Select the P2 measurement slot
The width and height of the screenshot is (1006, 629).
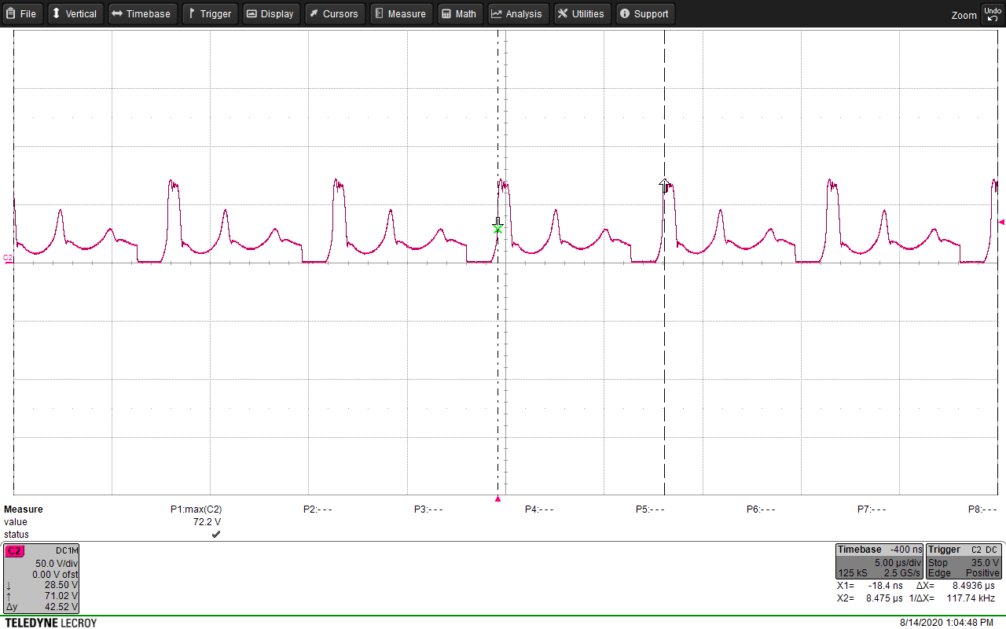tap(318, 509)
